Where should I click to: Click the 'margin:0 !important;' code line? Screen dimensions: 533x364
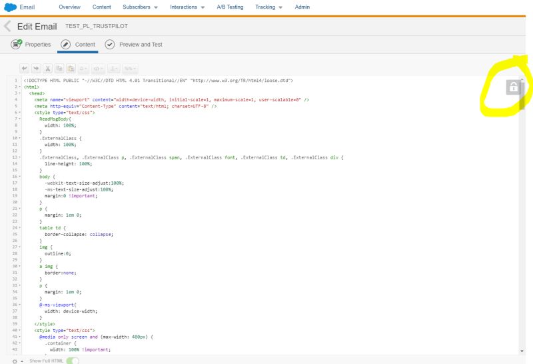pos(71,196)
